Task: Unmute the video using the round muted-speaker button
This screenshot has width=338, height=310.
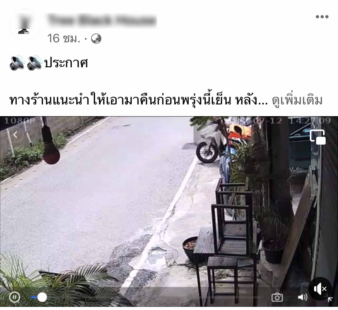Action: pos(320,289)
